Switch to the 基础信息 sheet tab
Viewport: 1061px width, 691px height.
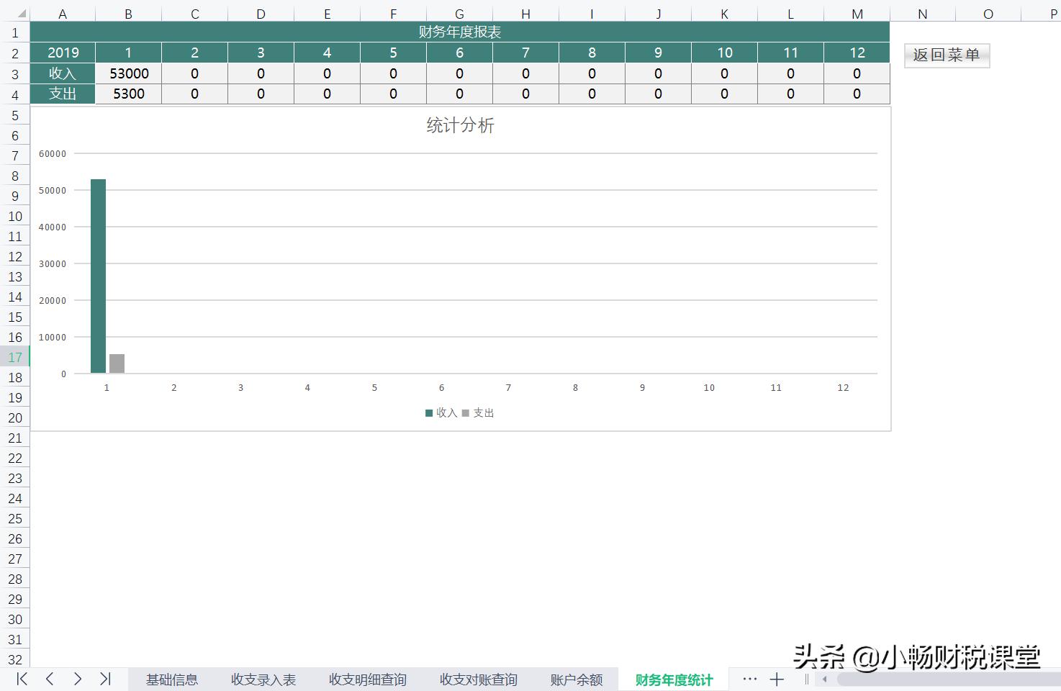point(171,679)
